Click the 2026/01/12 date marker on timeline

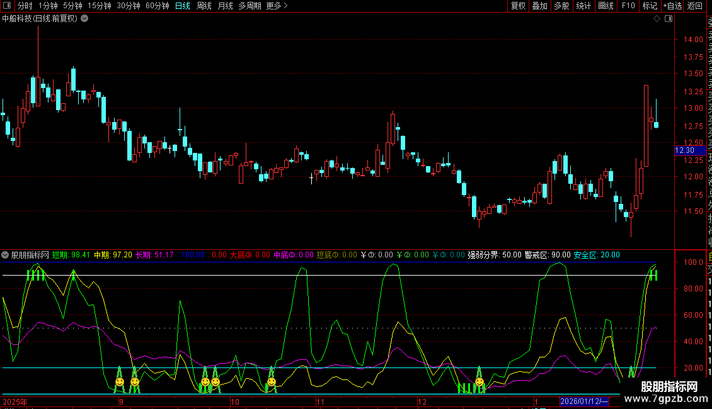pos(585,401)
